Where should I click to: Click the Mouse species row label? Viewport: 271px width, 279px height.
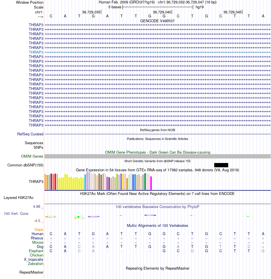[x=38, y=242]
